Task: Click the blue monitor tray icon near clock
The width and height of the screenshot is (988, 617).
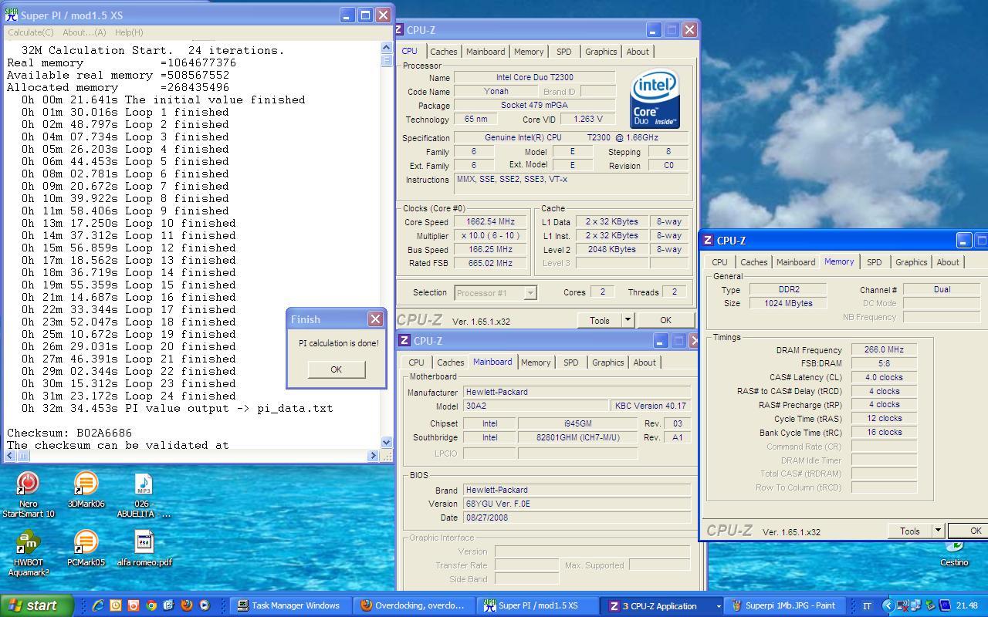Action: click(x=945, y=605)
